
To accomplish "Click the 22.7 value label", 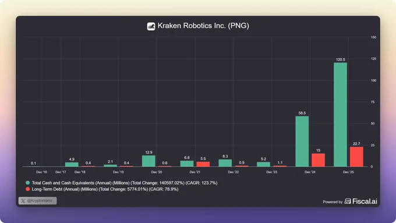I will pos(356,144).
